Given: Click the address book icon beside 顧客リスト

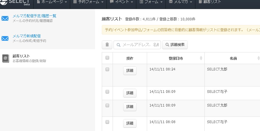Looking at the screenshot, I should tap(6, 59).
